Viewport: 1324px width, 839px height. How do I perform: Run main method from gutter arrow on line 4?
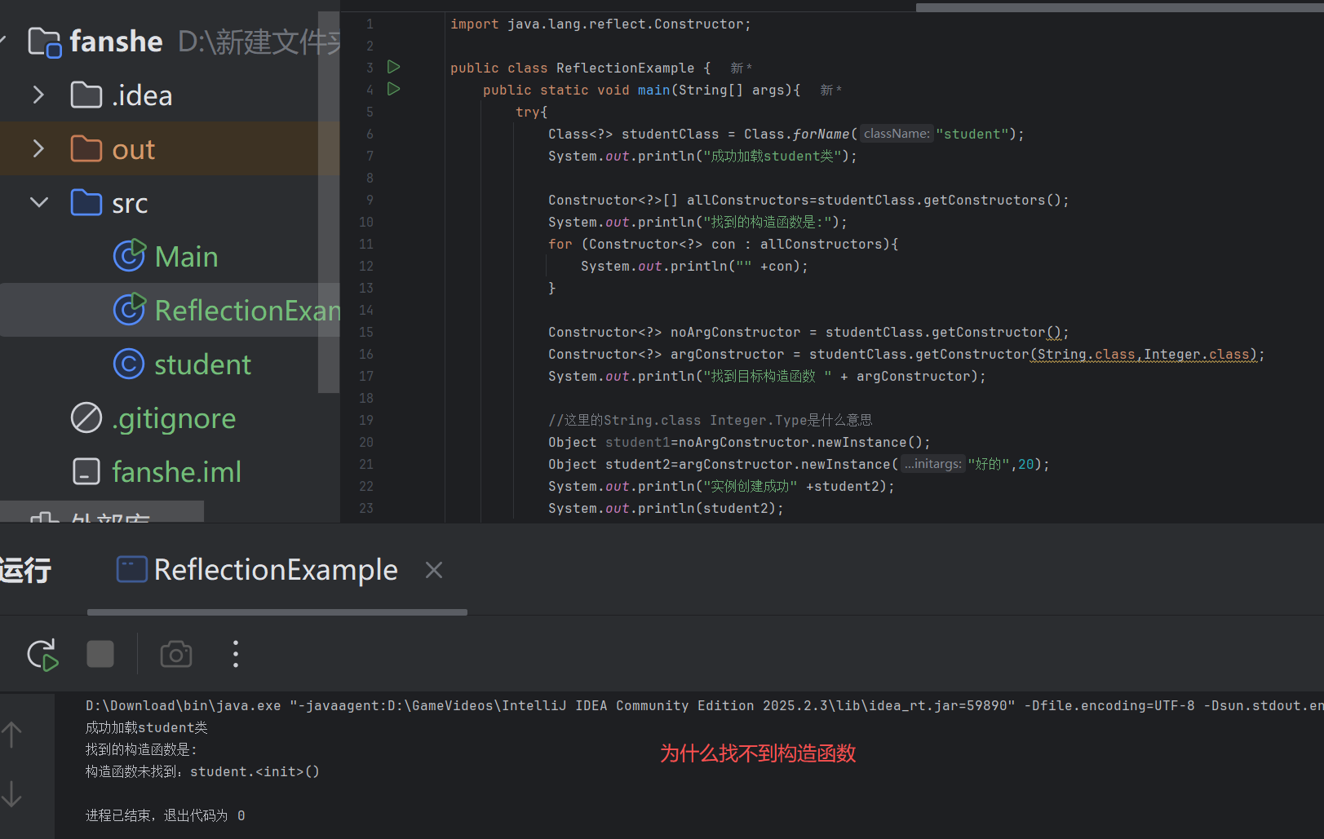coord(394,89)
